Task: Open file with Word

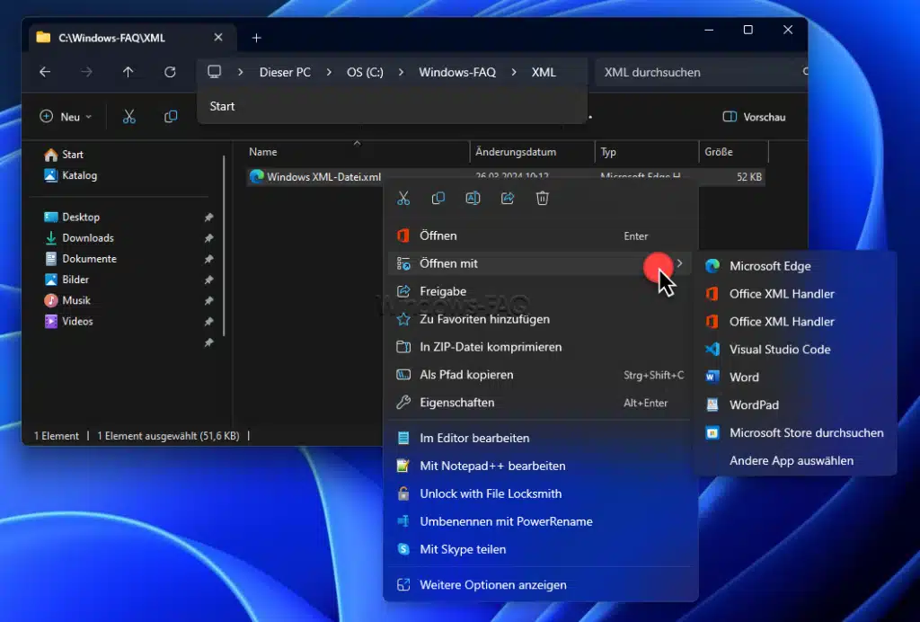Action: coord(794,378)
